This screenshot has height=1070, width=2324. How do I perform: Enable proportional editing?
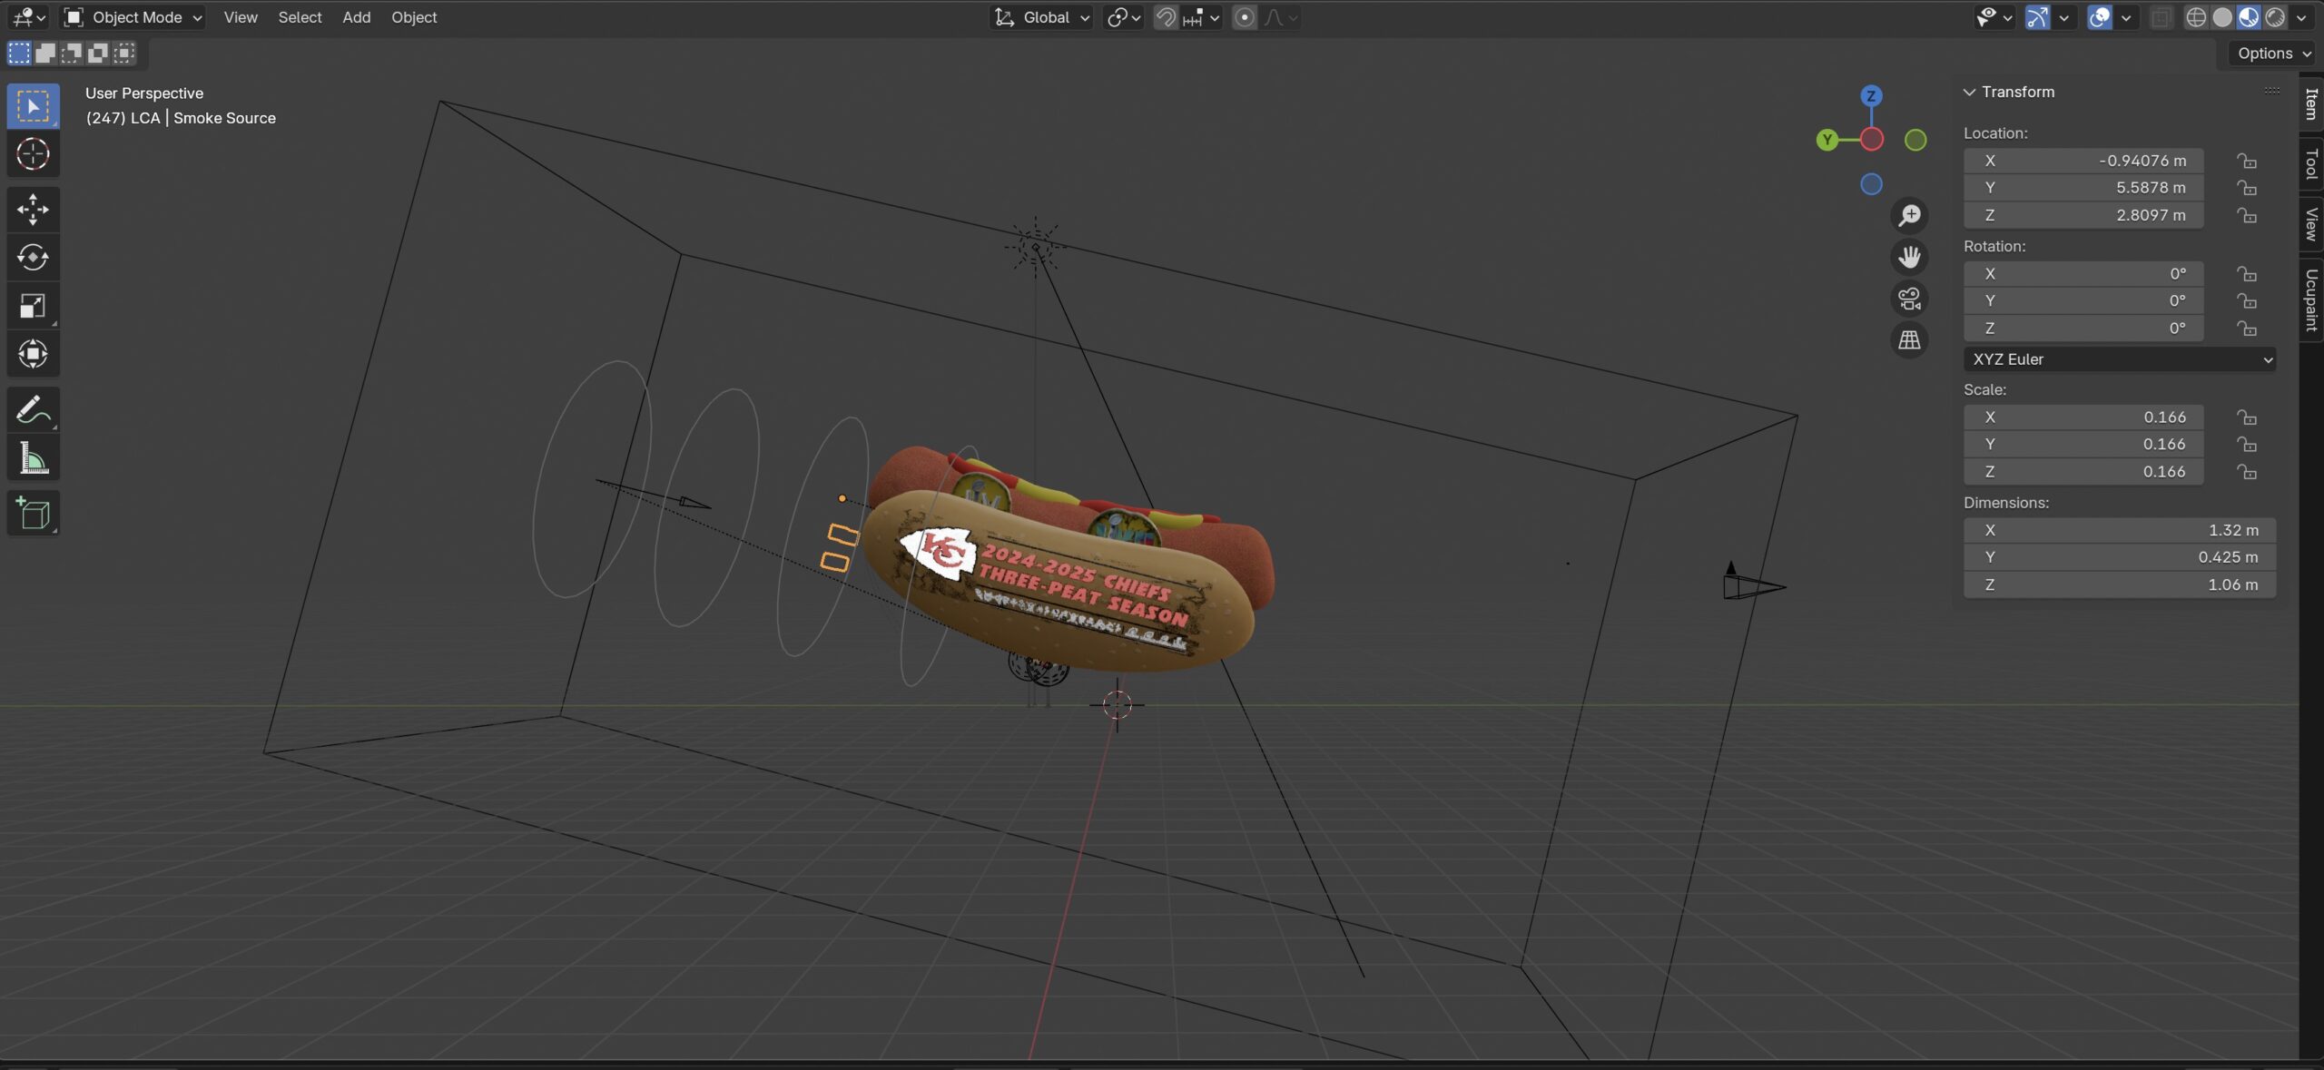click(1244, 17)
